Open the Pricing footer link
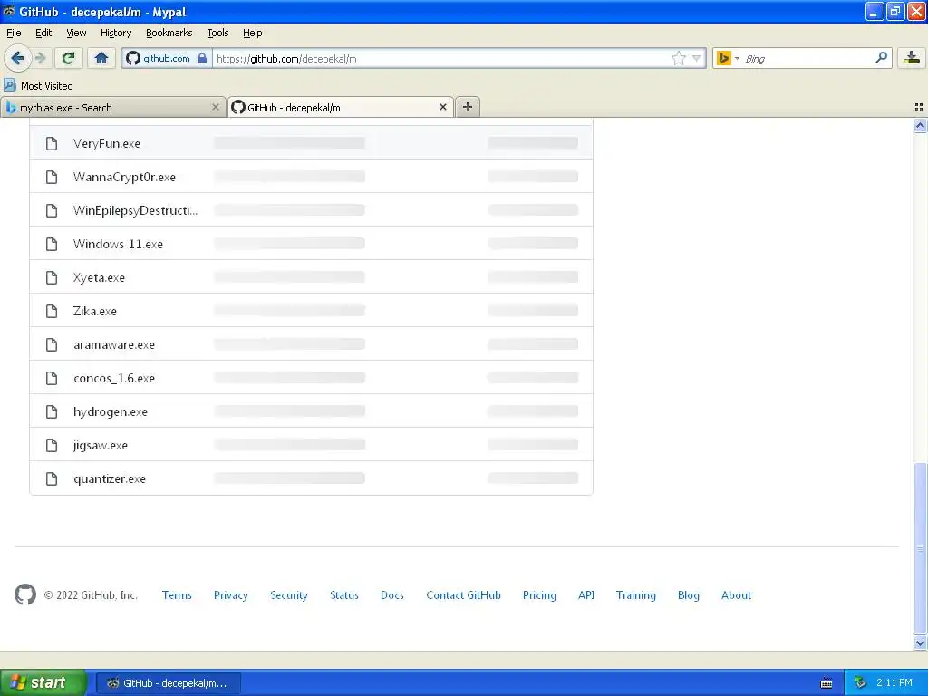Image resolution: width=928 pixels, height=696 pixels. point(539,595)
